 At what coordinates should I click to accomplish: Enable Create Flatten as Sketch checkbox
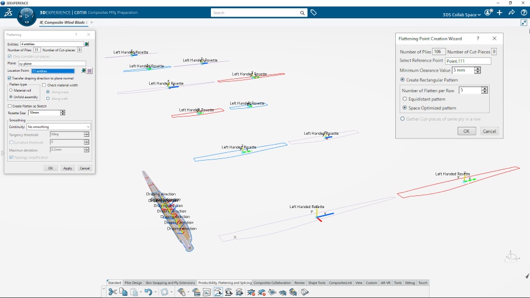(10, 106)
